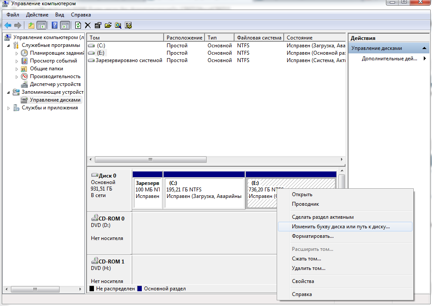Open Дополнительные действия submenu arrow
This screenshot has width=432, height=306.
[425, 58]
